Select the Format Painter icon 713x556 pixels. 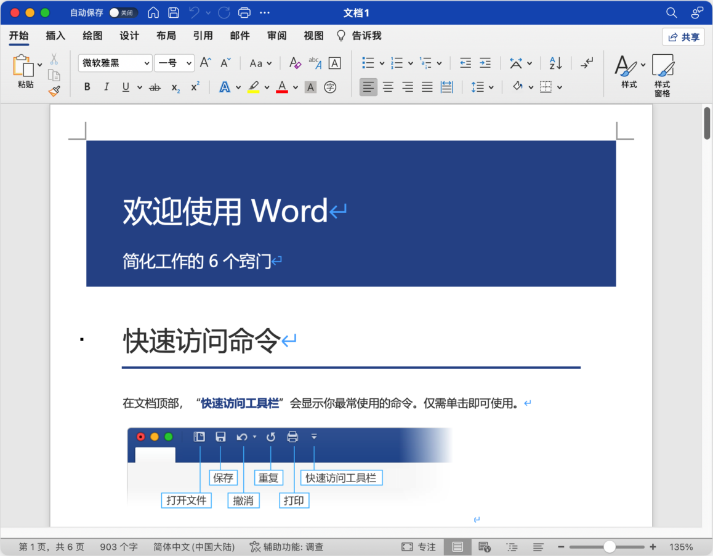pos(54,91)
